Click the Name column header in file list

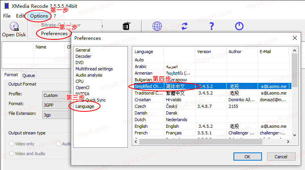[x=49, y=47]
